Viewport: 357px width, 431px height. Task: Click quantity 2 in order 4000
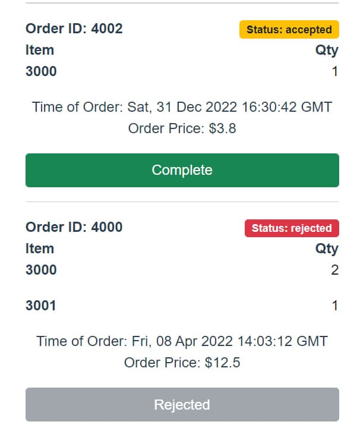335,270
